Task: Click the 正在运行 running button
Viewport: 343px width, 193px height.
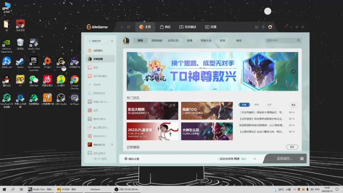Action: point(284,159)
